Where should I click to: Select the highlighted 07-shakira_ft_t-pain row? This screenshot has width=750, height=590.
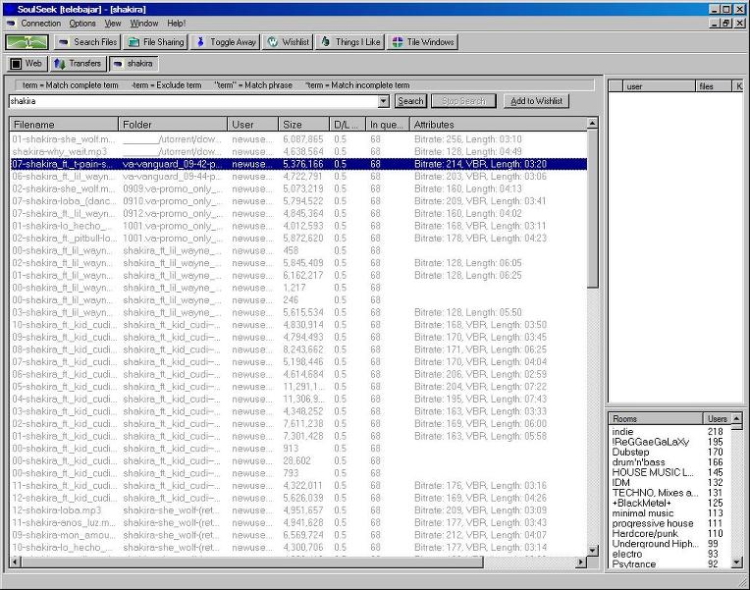298,164
